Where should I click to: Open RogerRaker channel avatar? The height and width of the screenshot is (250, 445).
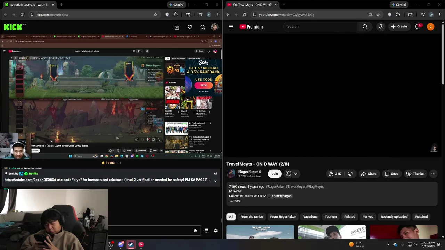231,174
